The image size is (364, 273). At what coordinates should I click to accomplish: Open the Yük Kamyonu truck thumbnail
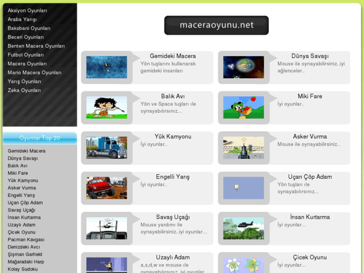point(107,148)
